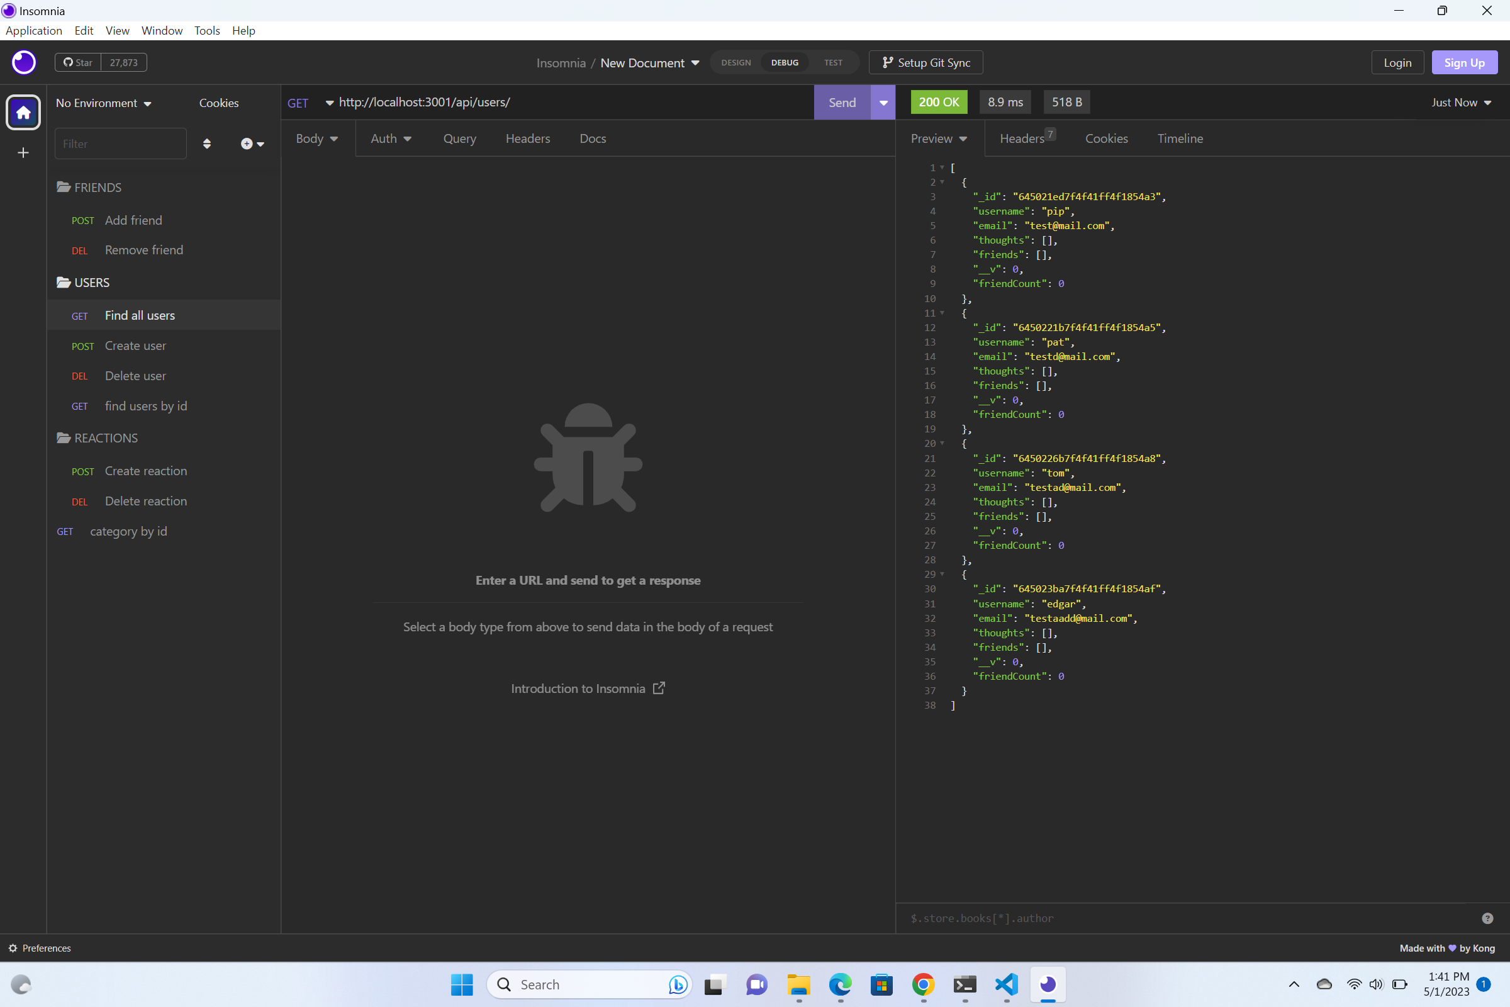Click the request sorting arrows icon

pyautogui.click(x=207, y=143)
